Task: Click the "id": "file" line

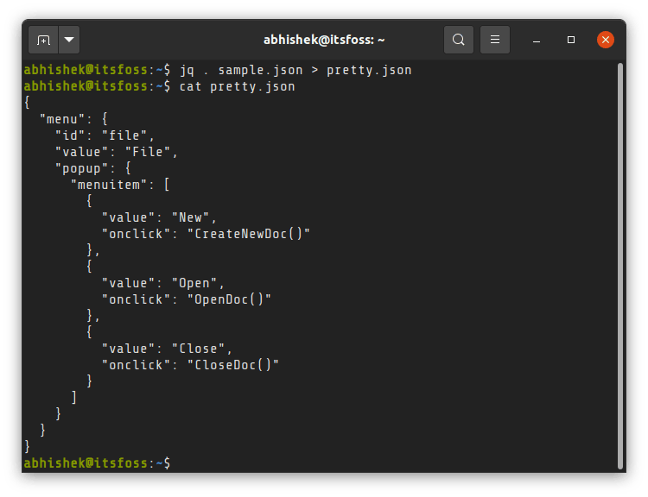Action: point(104,135)
